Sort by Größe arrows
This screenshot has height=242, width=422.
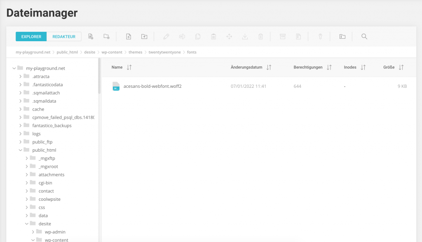pyautogui.click(x=401, y=67)
